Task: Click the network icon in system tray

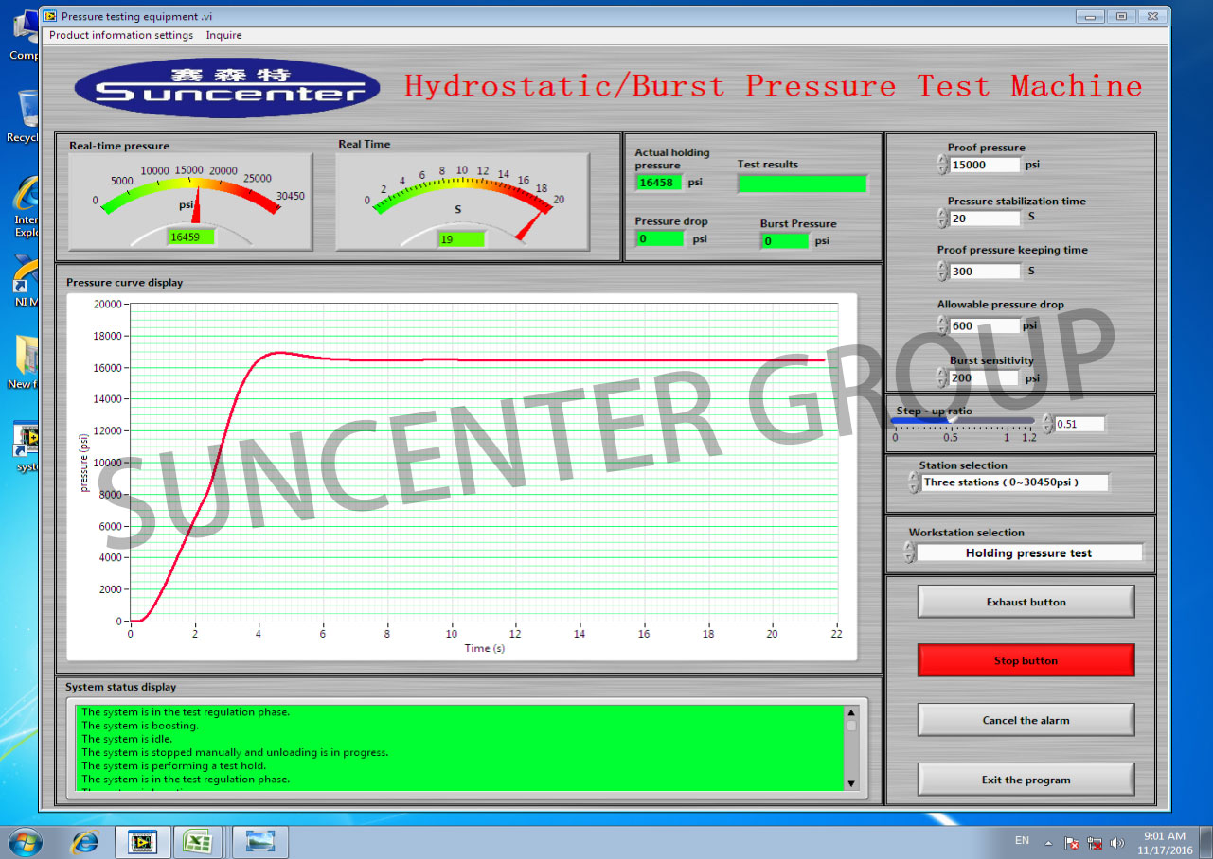Action: tap(1096, 842)
